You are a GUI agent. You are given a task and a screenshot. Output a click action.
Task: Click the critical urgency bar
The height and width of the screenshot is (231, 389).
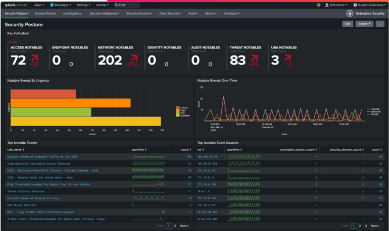tap(43, 94)
